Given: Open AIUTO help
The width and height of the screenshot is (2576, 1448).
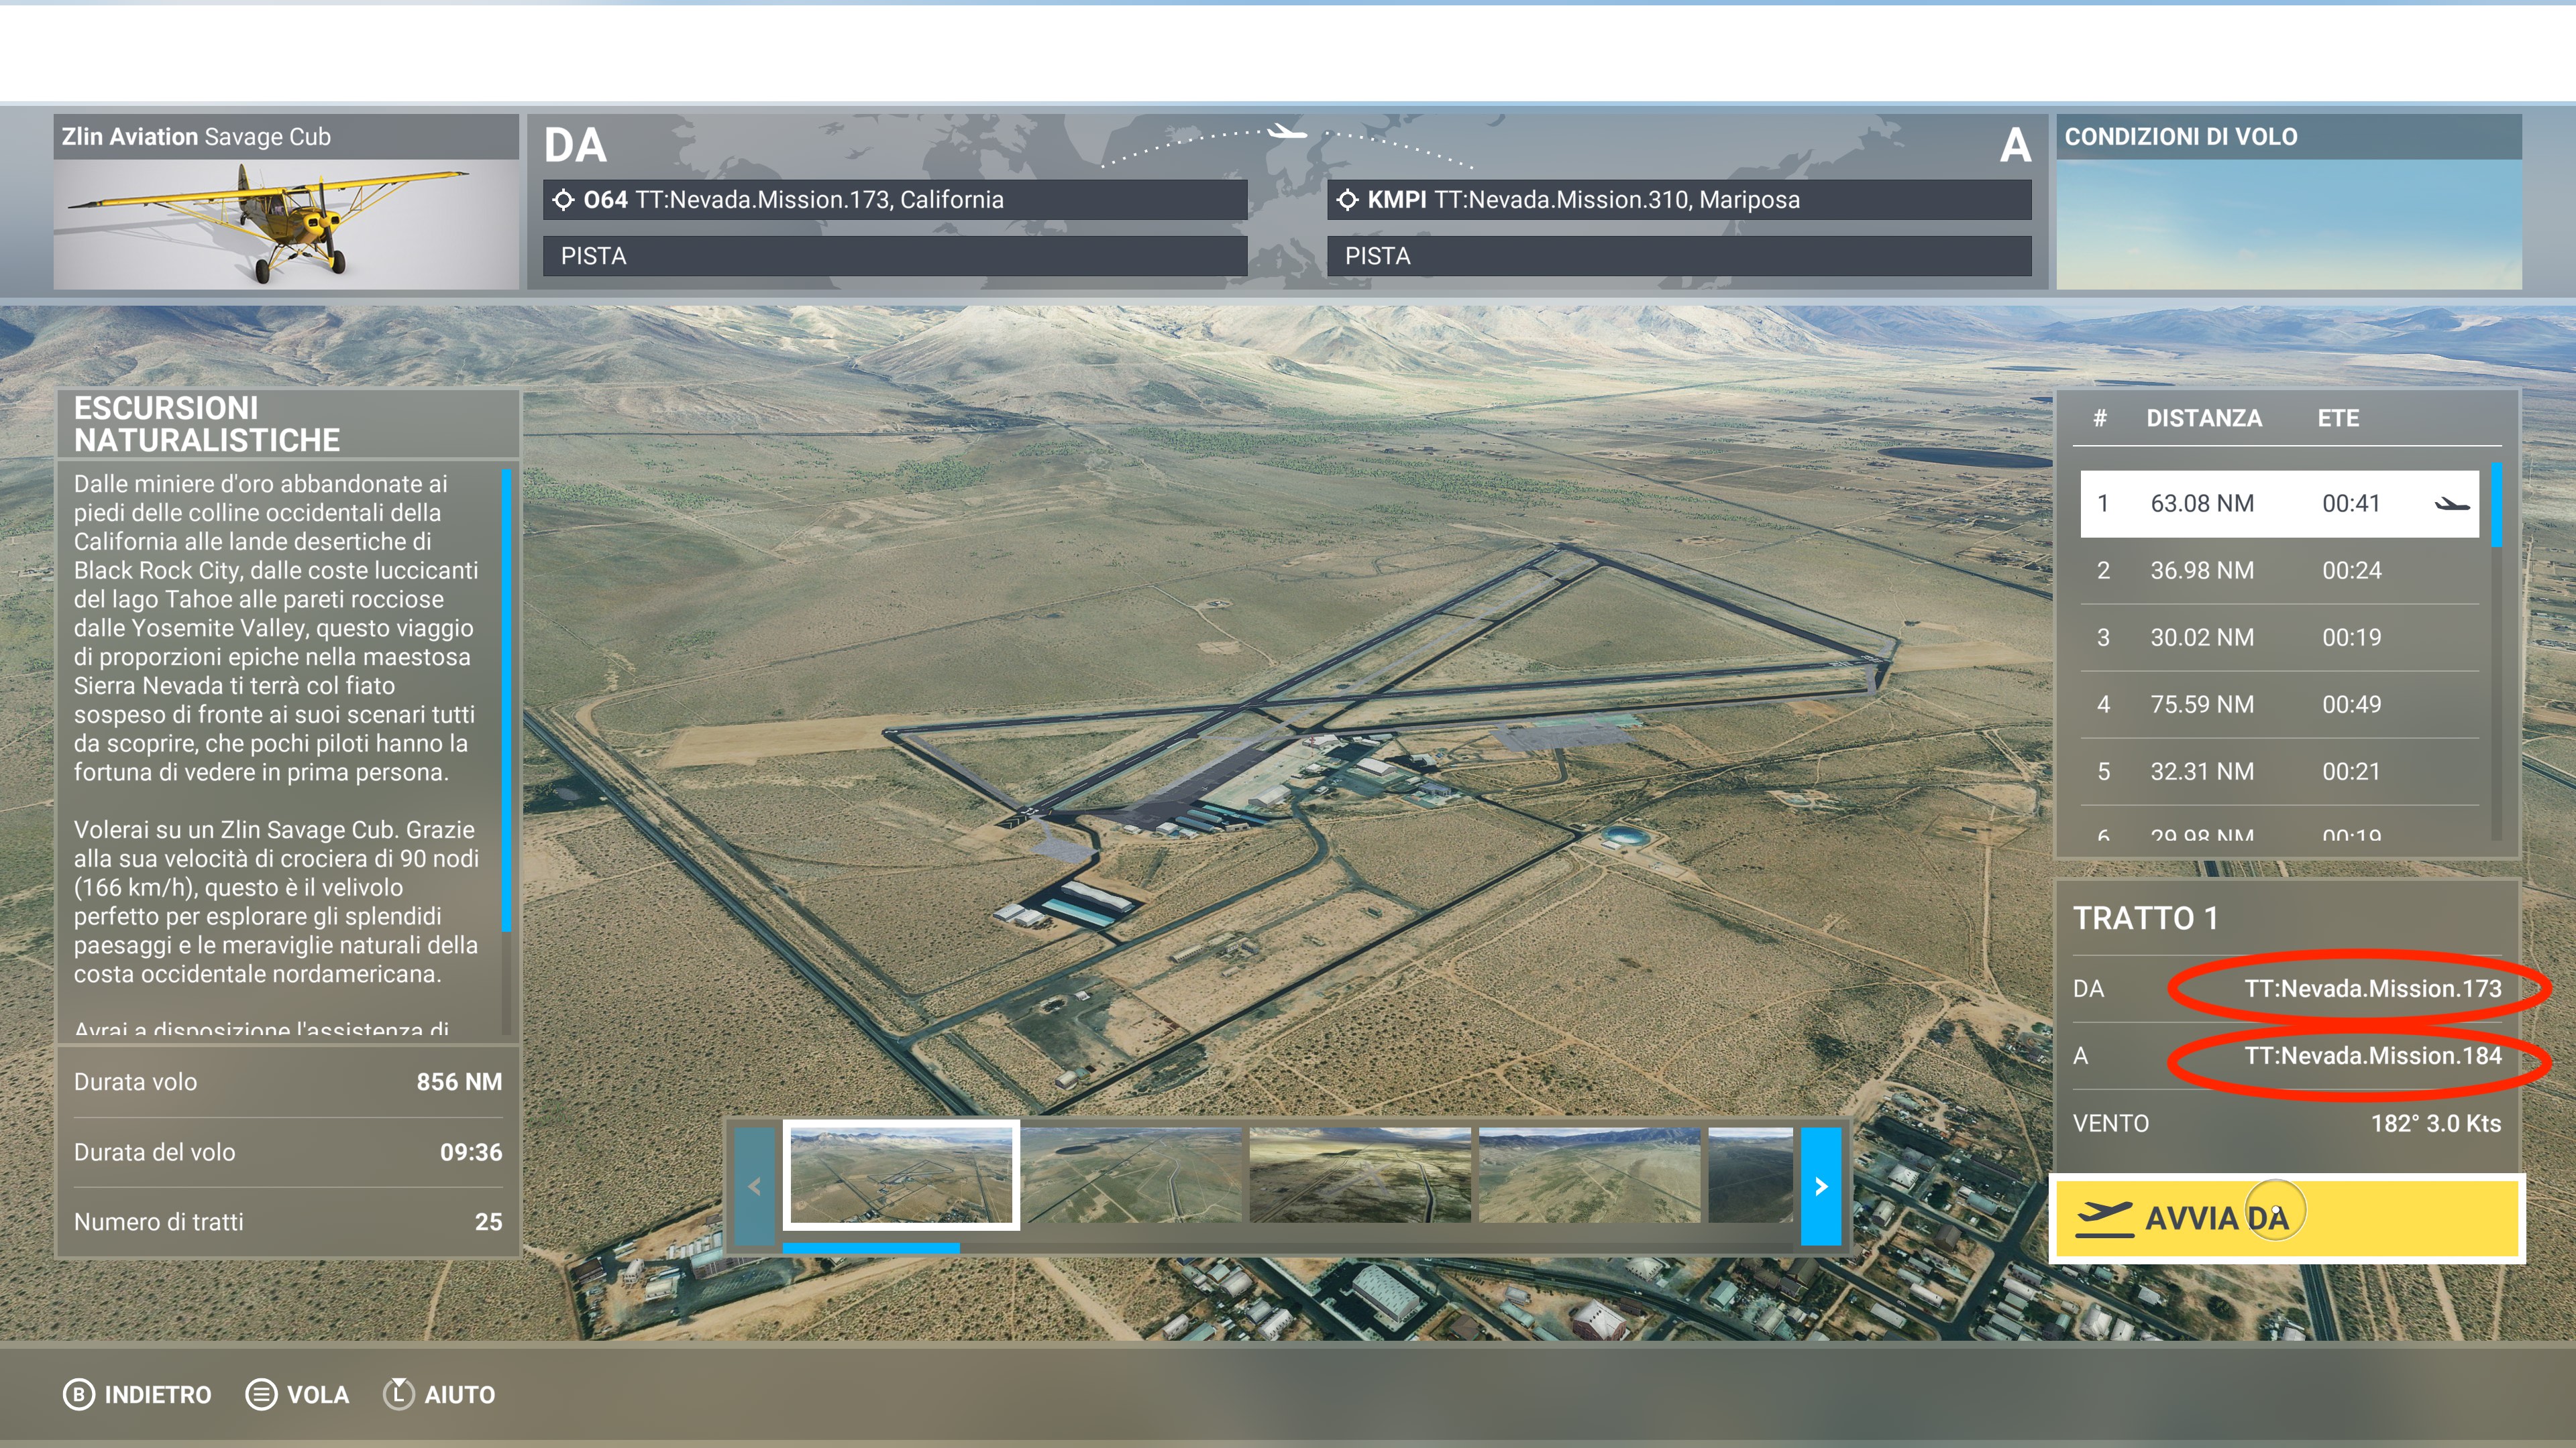Looking at the screenshot, I should pyautogui.click(x=439, y=1394).
